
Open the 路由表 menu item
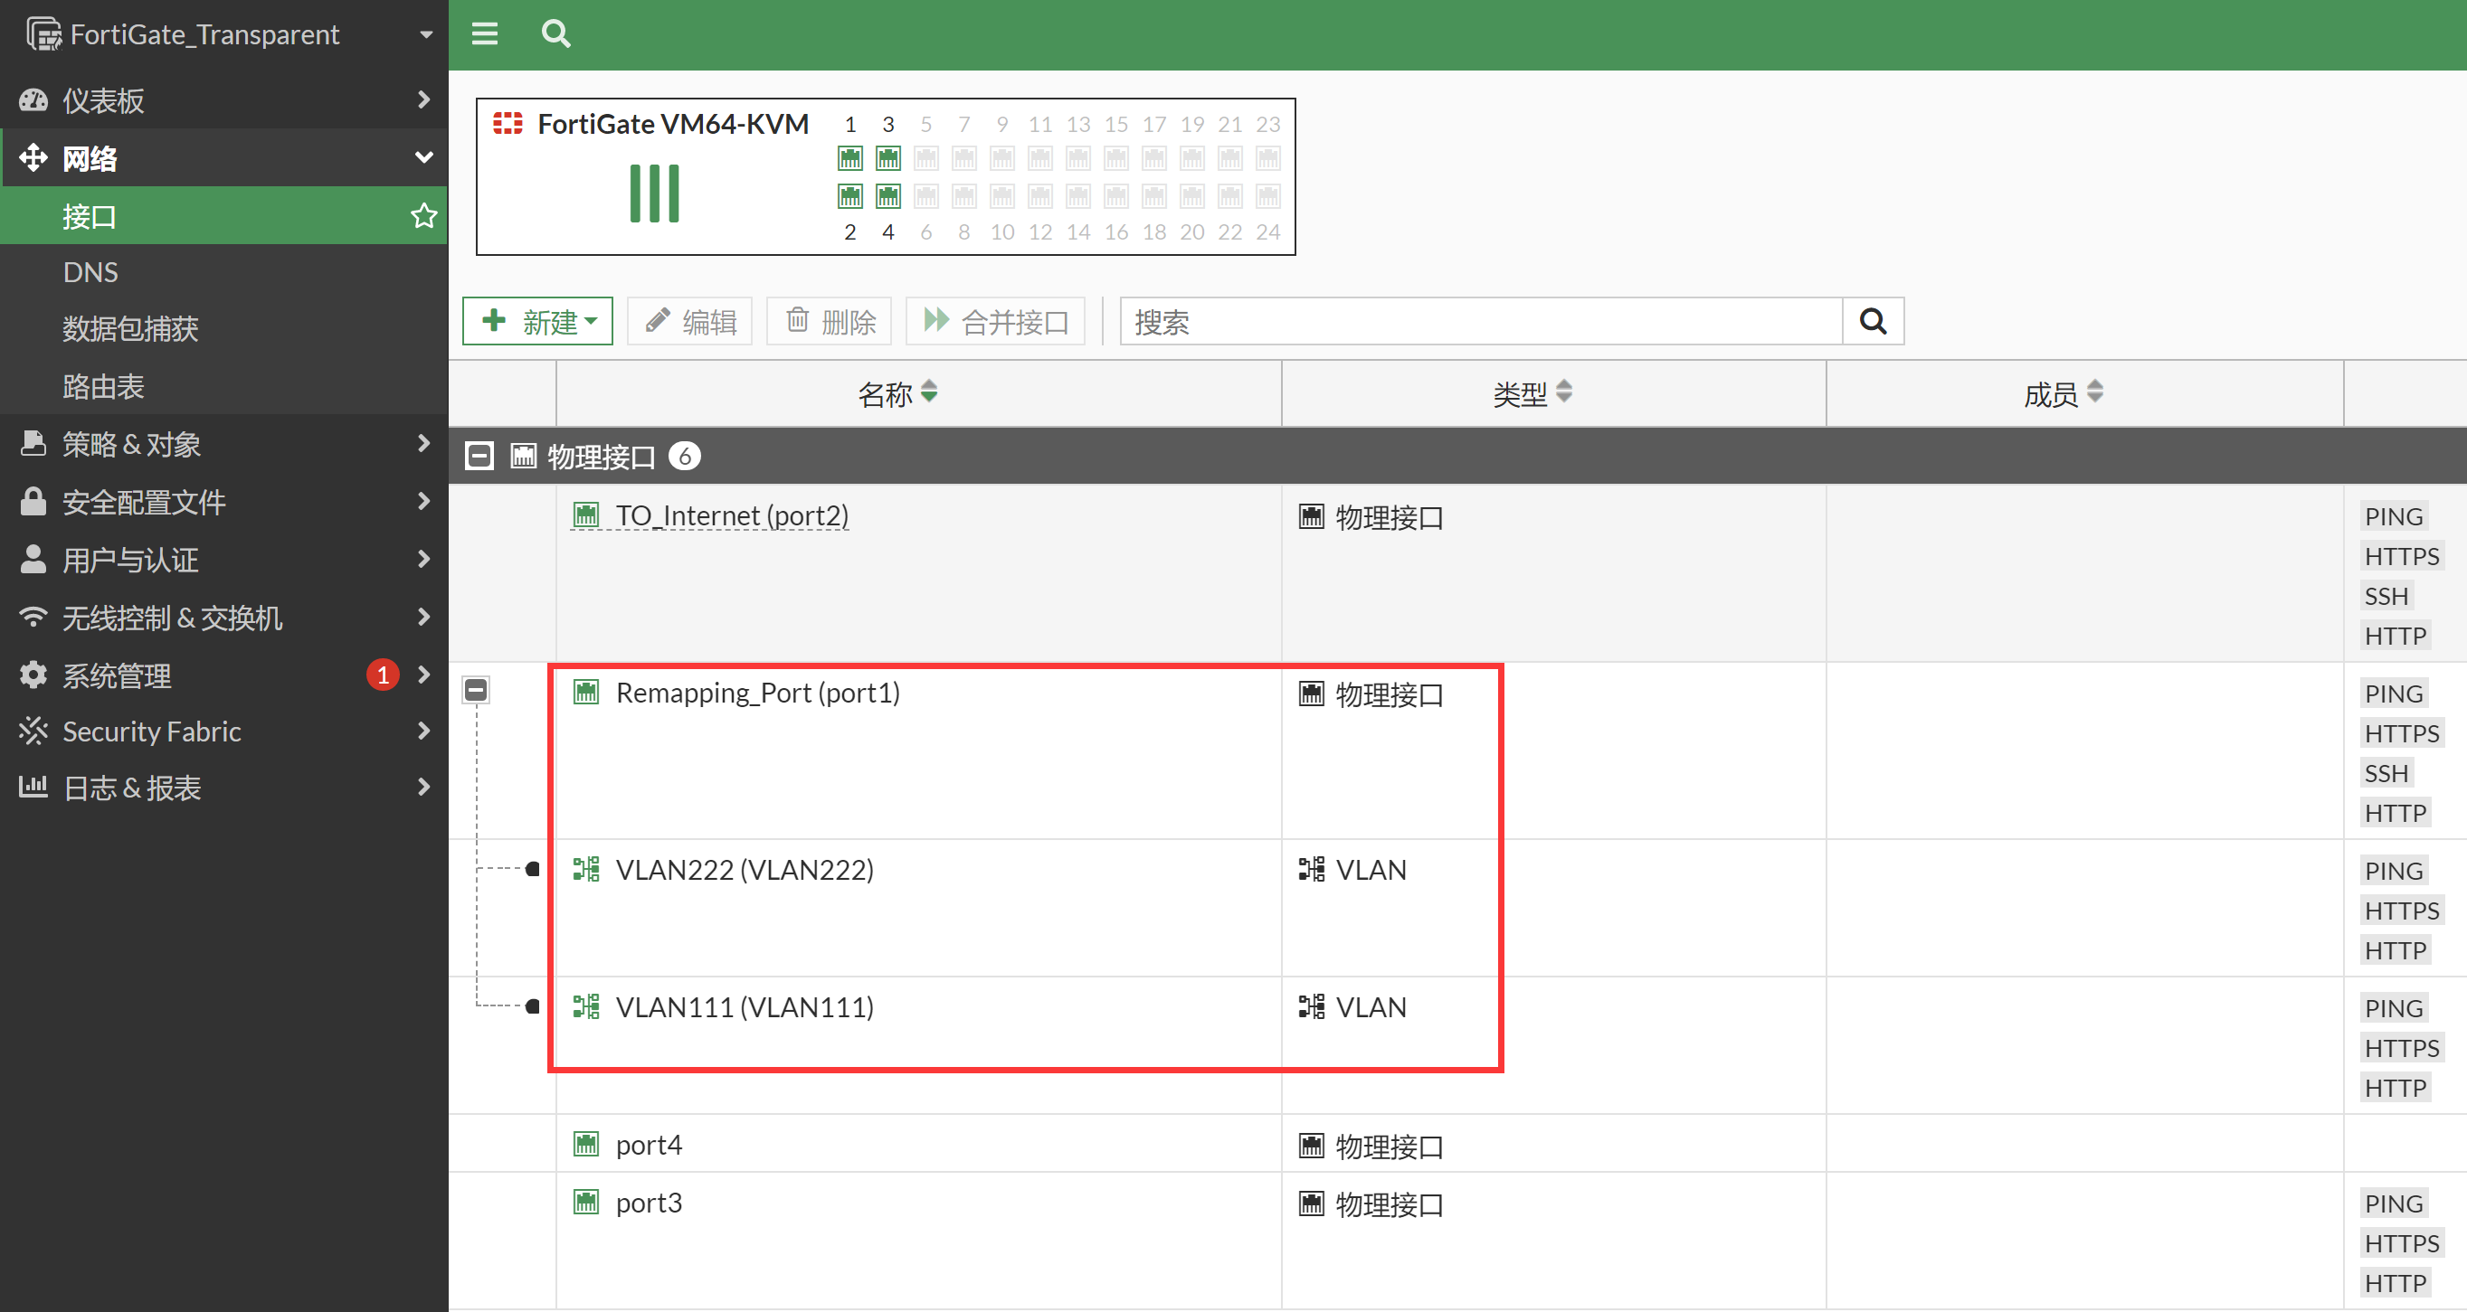[x=103, y=387]
